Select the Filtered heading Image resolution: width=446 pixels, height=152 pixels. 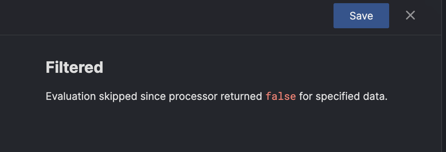pyautogui.click(x=74, y=68)
